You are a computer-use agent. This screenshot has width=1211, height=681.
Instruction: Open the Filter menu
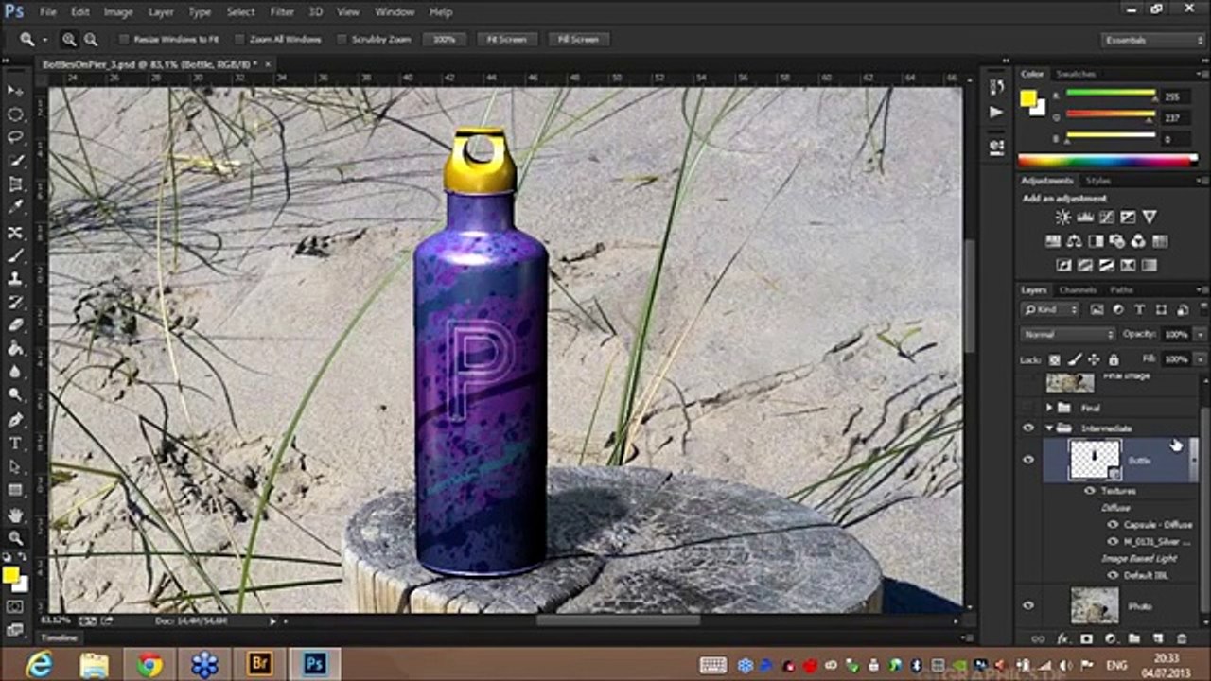[x=282, y=12]
